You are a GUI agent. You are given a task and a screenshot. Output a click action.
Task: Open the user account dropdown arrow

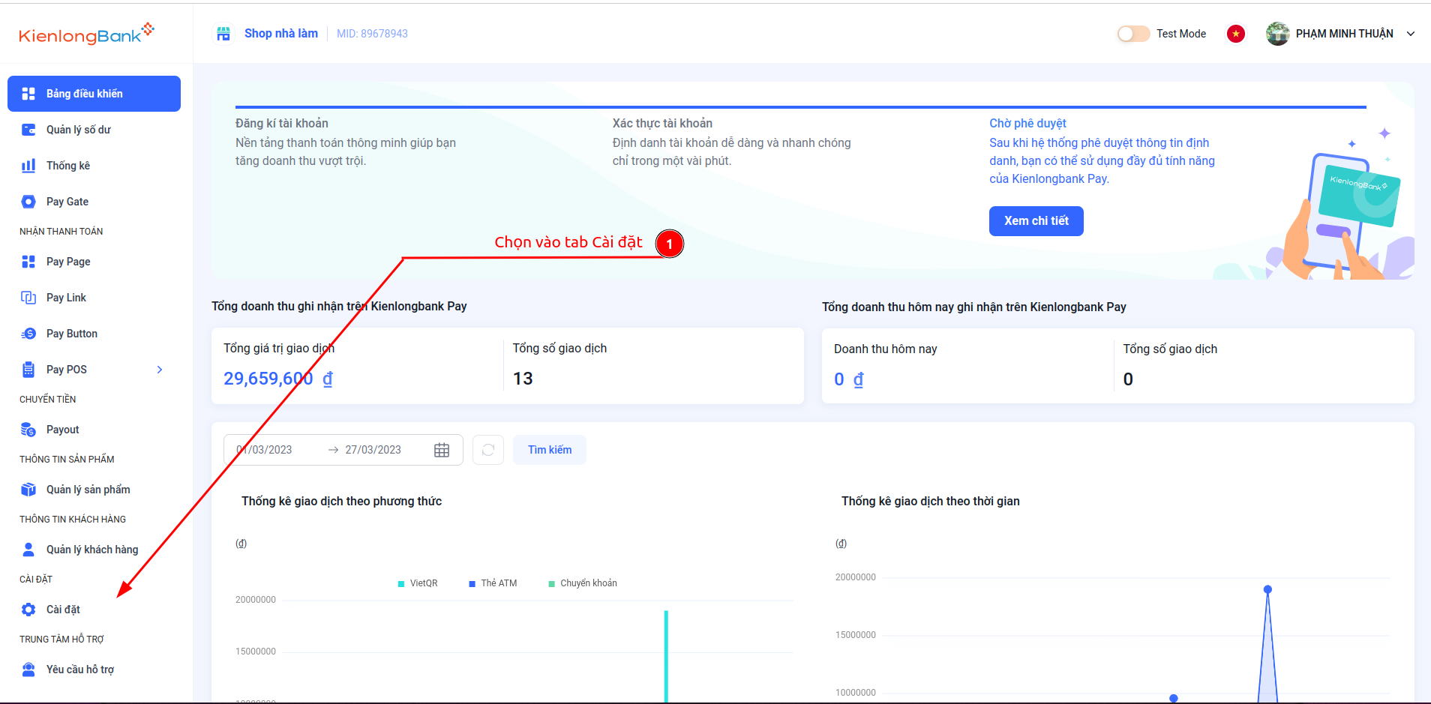pos(1411,34)
